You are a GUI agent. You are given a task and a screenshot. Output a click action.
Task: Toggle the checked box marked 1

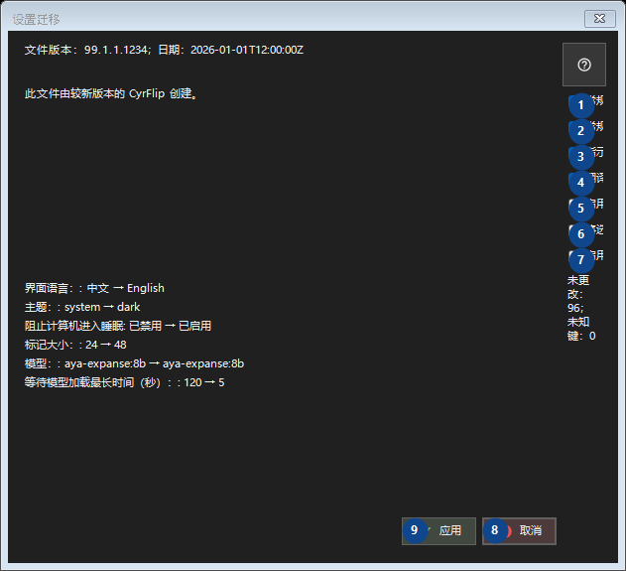click(574, 100)
